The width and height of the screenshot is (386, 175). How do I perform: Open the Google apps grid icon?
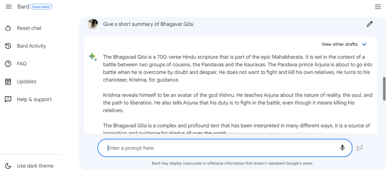point(378,7)
